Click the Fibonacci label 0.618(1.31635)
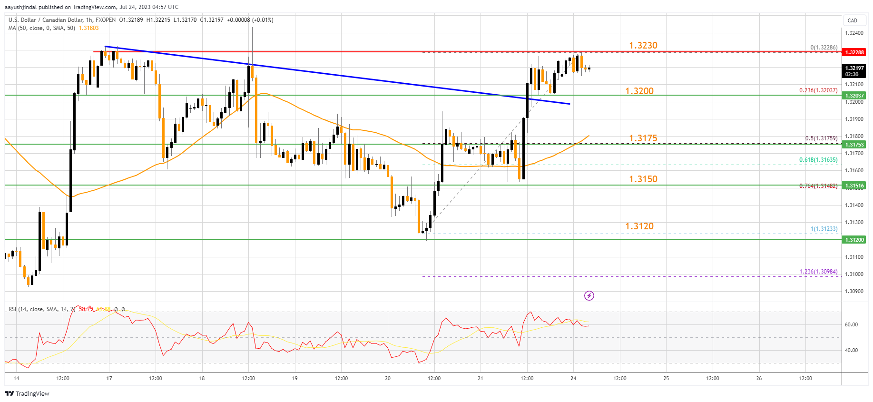This screenshot has height=402, width=873. point(818,160)
